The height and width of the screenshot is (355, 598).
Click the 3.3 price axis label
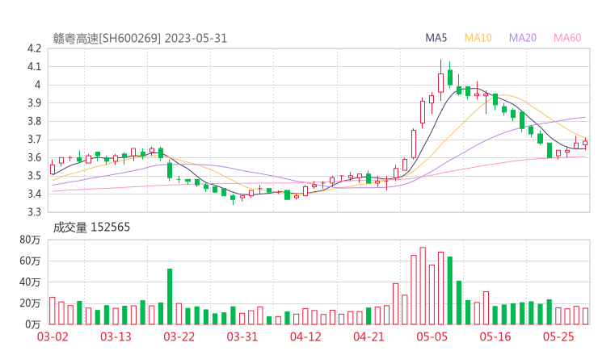34,211
